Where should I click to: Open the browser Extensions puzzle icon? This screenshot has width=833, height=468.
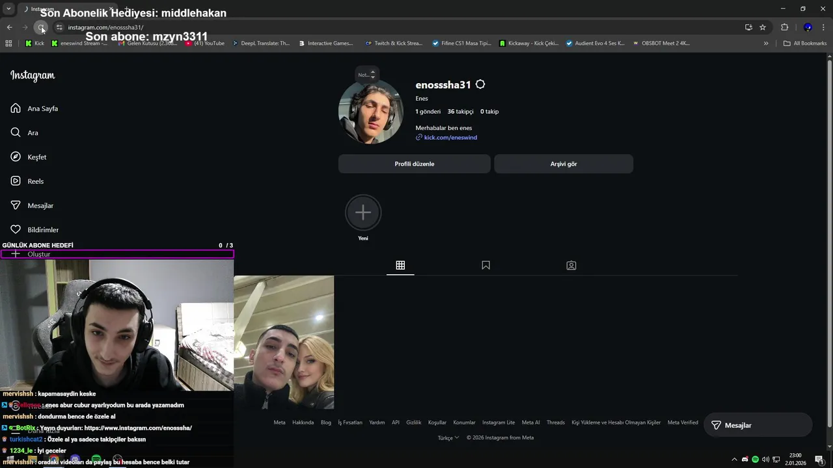(784, 27)
